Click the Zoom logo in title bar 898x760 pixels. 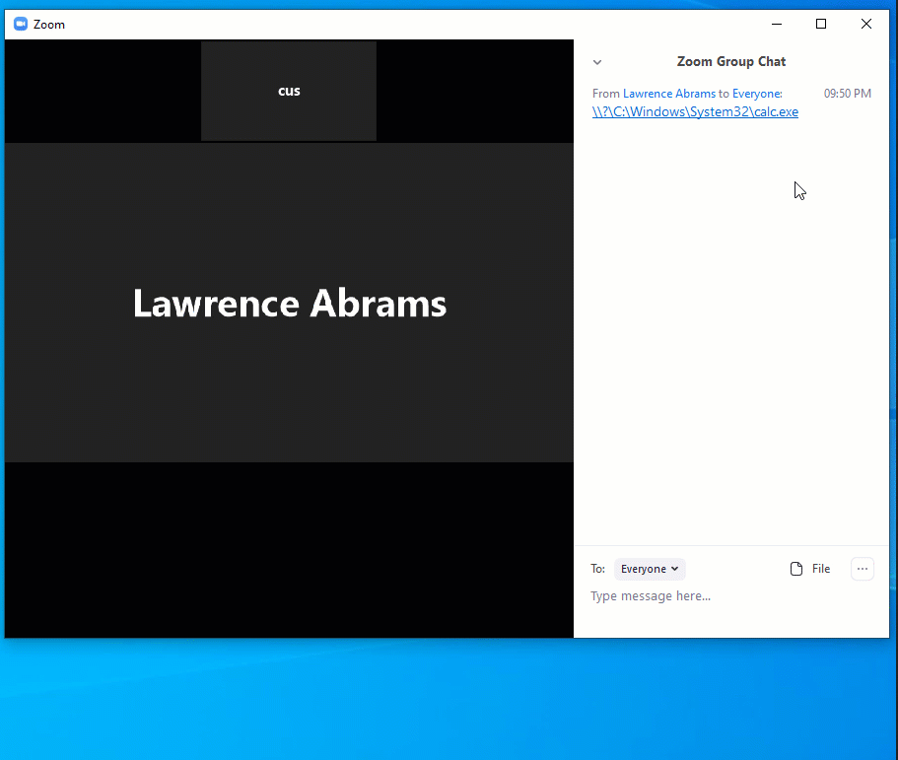pos(21,24)
